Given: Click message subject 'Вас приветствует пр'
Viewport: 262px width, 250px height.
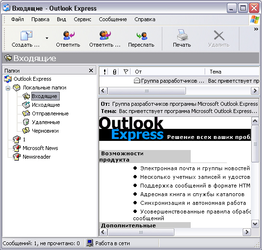Looking at the screenshot, I should point(234,81).
